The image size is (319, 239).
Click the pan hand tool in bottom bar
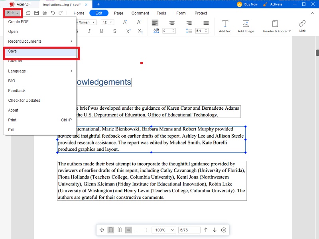(102, 230)
